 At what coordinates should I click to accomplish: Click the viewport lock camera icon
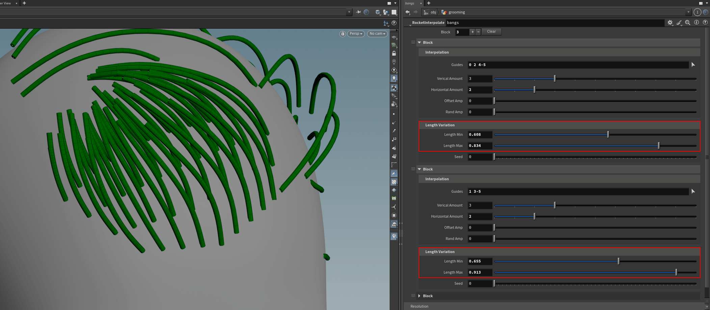(x=342, y=34)
